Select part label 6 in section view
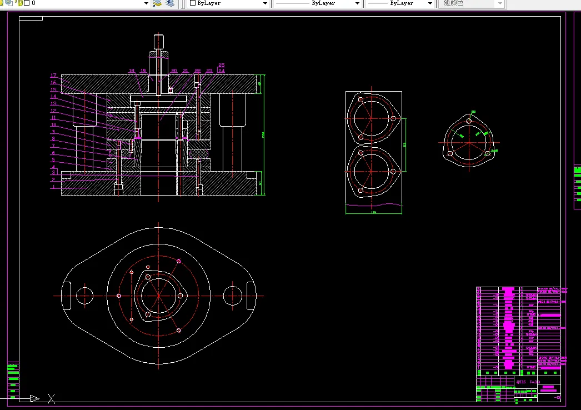The height and width of the screenshot is (410, 581). [x=53, y=153]
